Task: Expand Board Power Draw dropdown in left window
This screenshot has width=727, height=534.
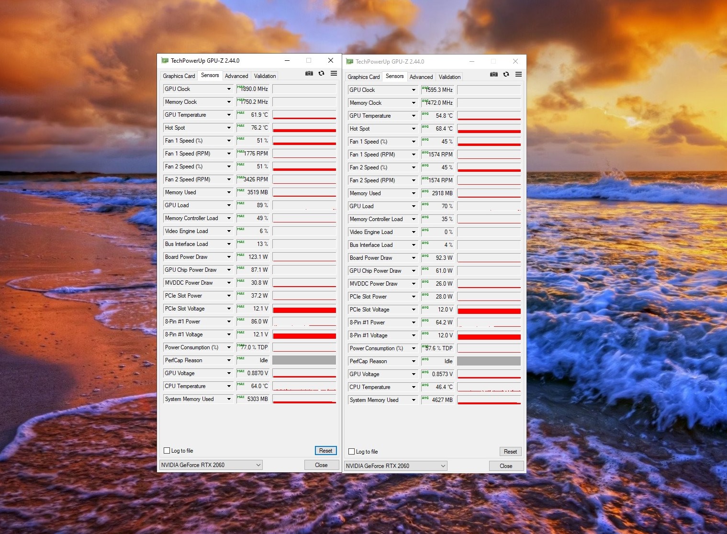Action: (x=229, y=257)
